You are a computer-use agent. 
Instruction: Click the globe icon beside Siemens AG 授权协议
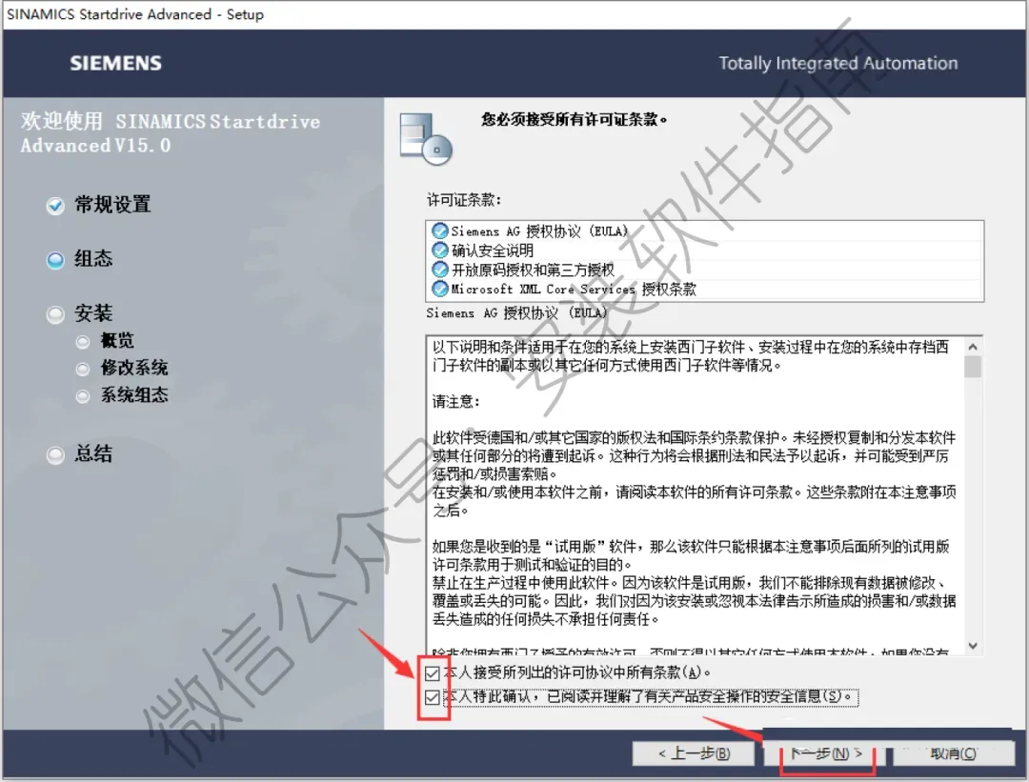click(439, 231)
